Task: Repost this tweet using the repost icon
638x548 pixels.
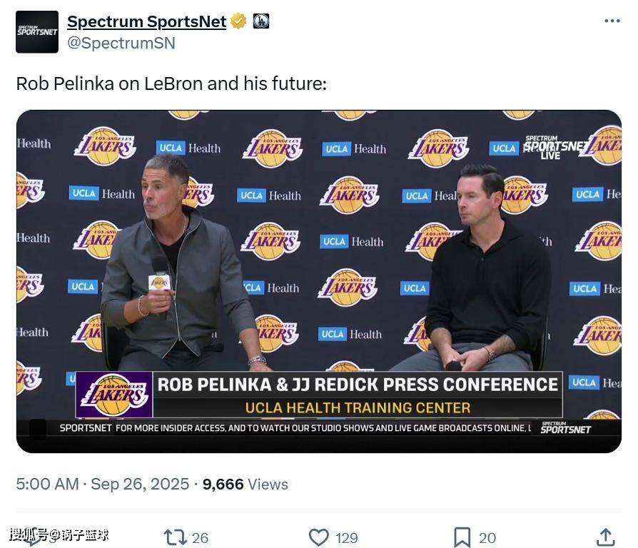Action: pos(176,537)
